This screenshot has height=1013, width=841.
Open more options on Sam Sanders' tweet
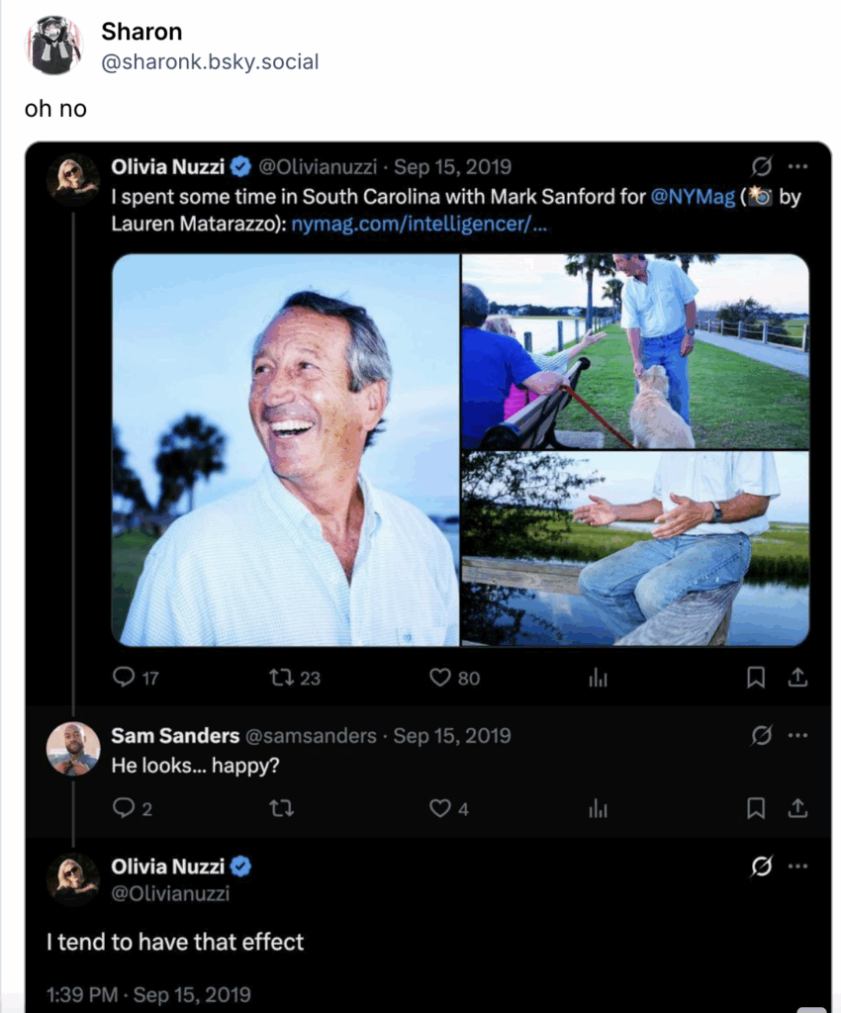(x=797, y=735)
